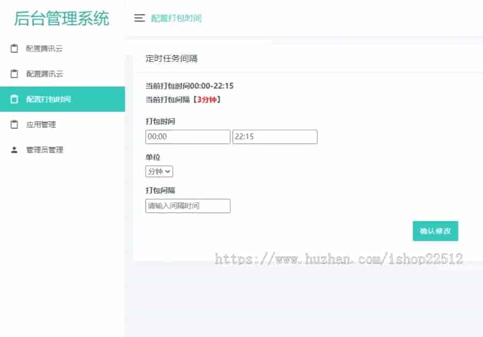Image resolution: width=483 pixels, height=337 pixels.
Task: Click the 后台管理系统 logo title
Action: (x=62, y=18)
